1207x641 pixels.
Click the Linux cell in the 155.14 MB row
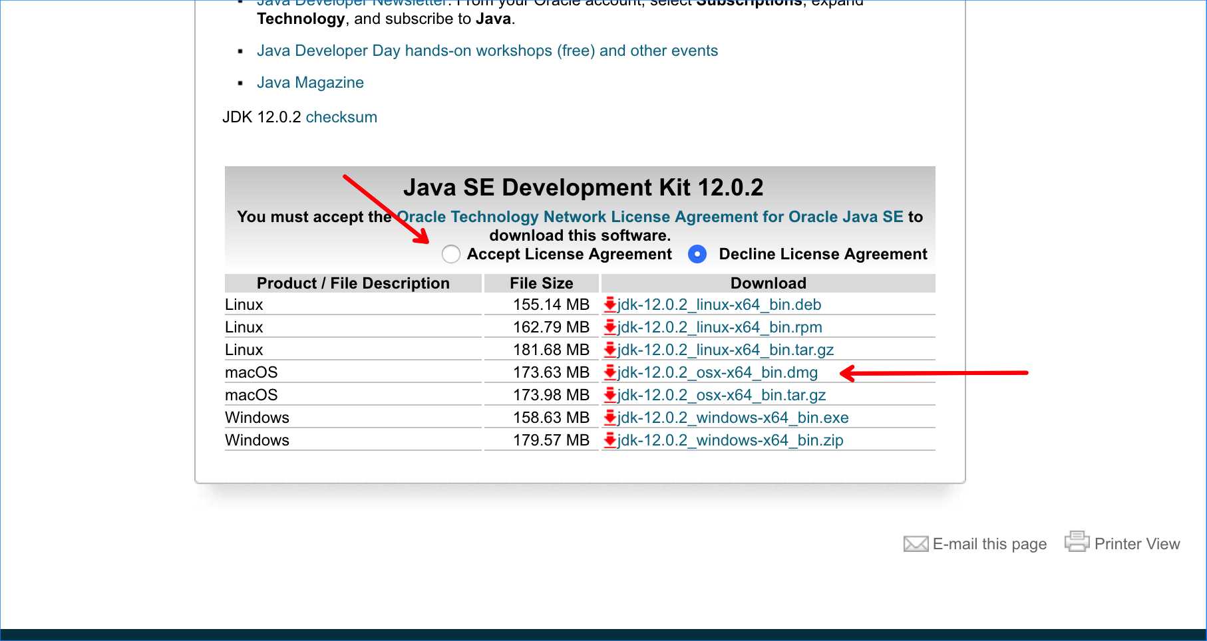tap(353, 305)
